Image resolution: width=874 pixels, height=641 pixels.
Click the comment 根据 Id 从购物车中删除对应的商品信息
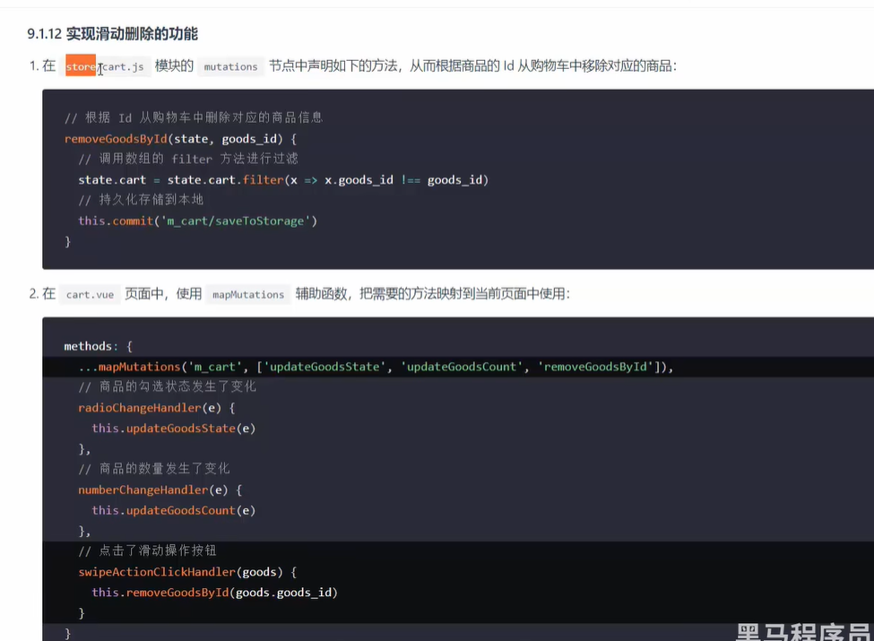tap(194, 117)
